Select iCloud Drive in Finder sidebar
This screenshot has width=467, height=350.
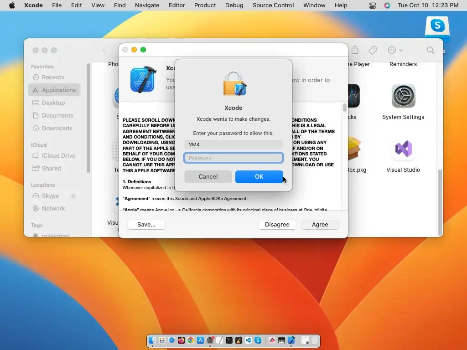coord(54,156)
